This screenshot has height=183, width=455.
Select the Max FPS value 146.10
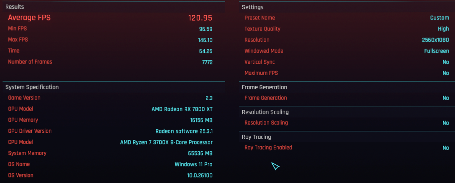205,40
